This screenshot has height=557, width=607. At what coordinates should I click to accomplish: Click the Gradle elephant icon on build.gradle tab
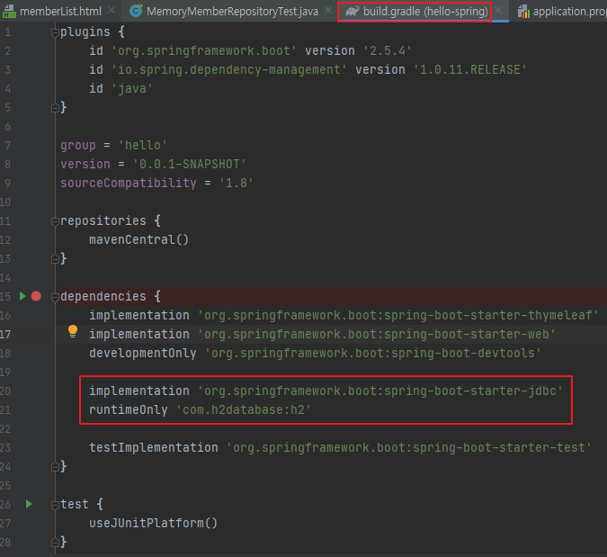tap(353, 11)
